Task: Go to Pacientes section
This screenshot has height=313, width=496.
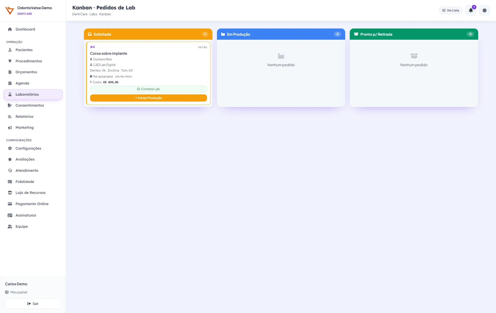Action: tap(33, 50)
